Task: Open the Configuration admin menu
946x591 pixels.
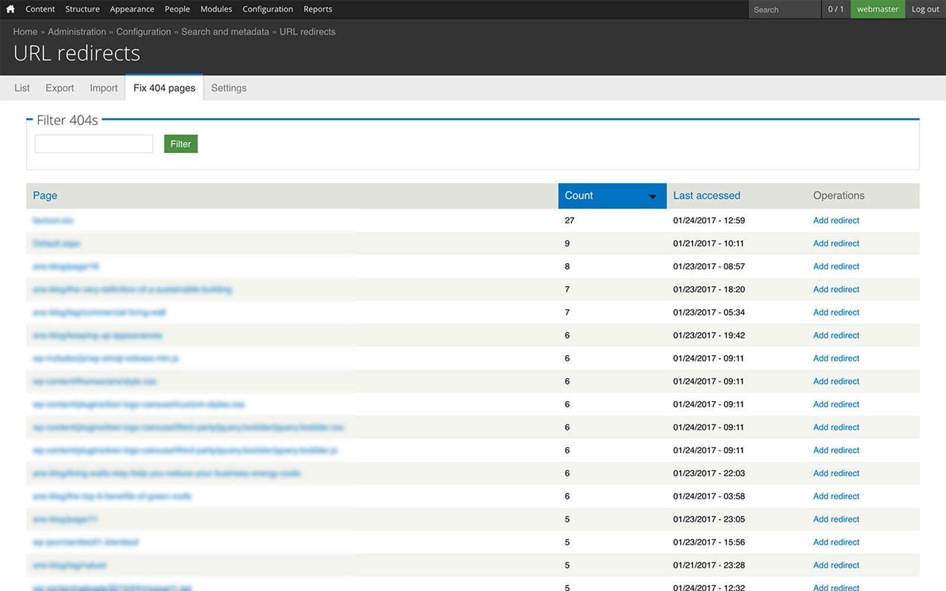Action: coord(268,9)
